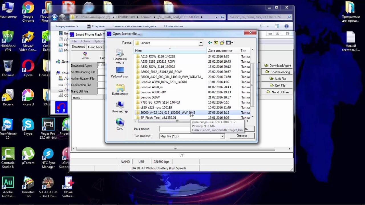Open the view menu icon in dialog
The image size is (365, 205).
[x=230, y=43]
